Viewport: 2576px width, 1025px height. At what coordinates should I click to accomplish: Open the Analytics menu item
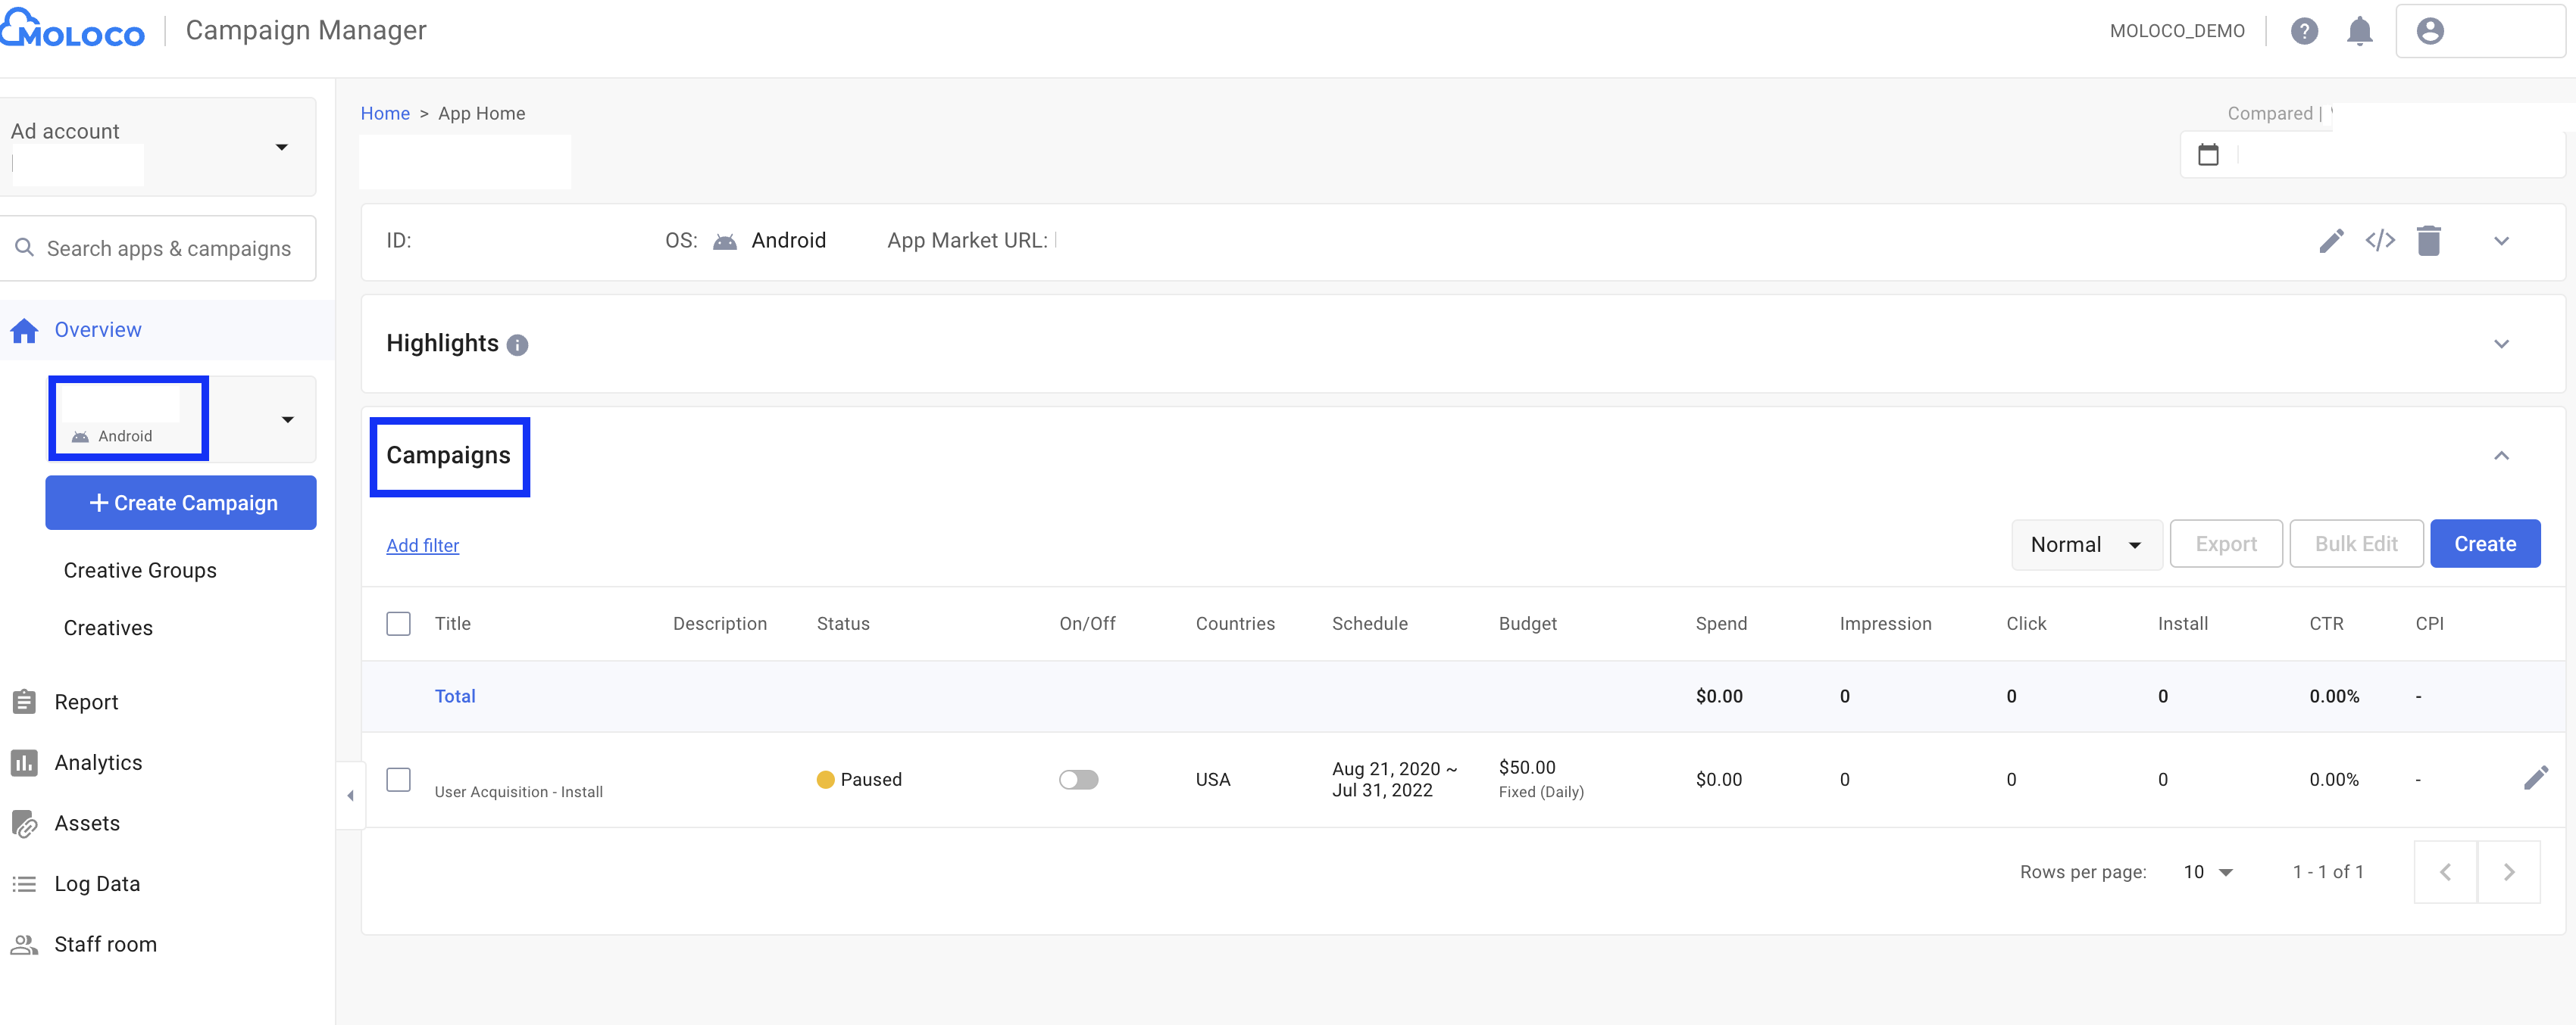point(98,762)
